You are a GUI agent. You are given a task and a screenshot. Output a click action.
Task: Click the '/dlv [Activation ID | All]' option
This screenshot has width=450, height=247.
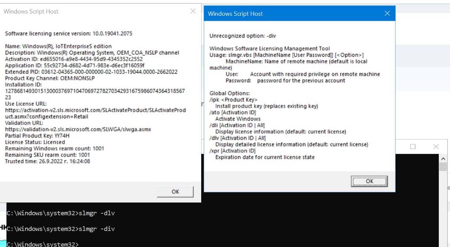[x=237, y=138]
